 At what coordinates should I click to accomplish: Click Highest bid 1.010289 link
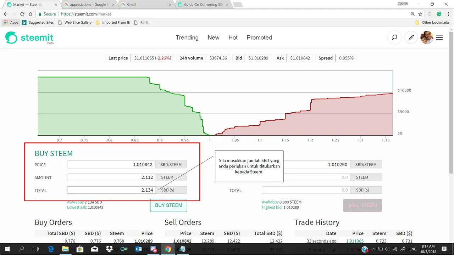(x=281, y=207)
